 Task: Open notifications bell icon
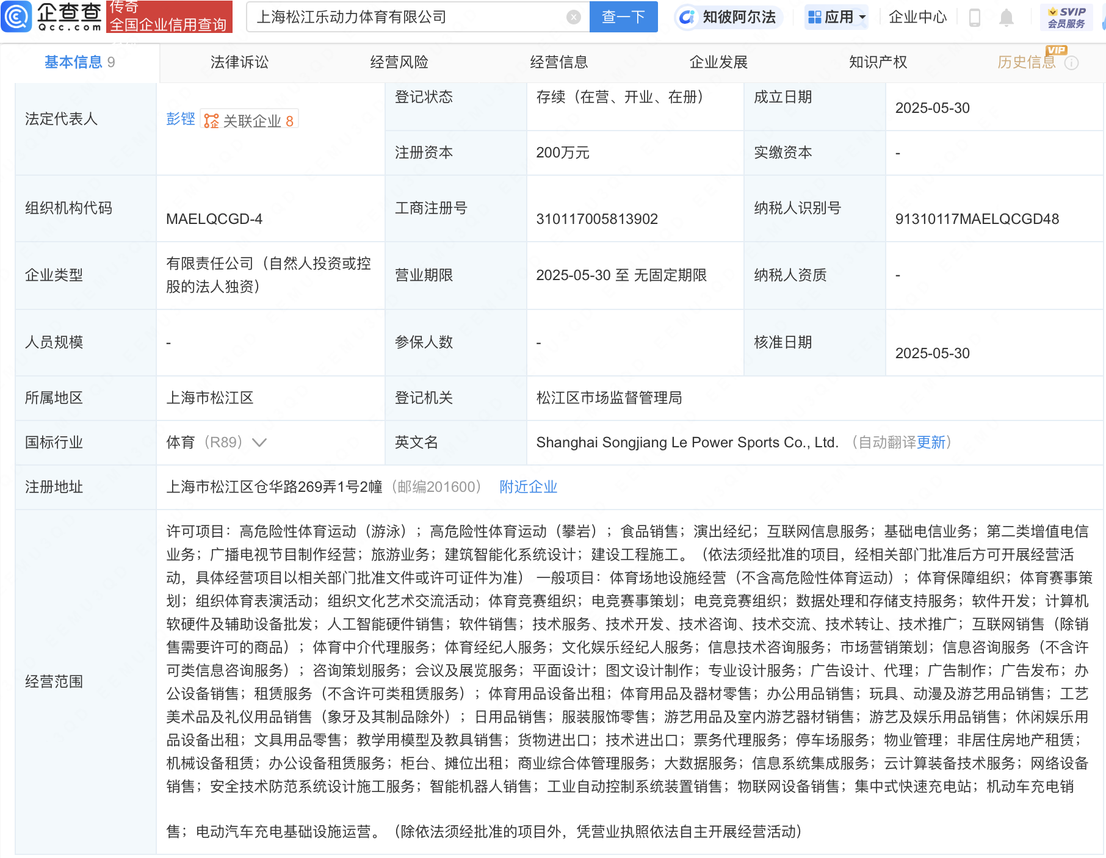[x=1006, y=18]
